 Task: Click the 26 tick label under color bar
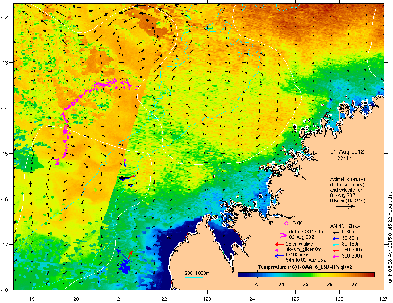330,284
